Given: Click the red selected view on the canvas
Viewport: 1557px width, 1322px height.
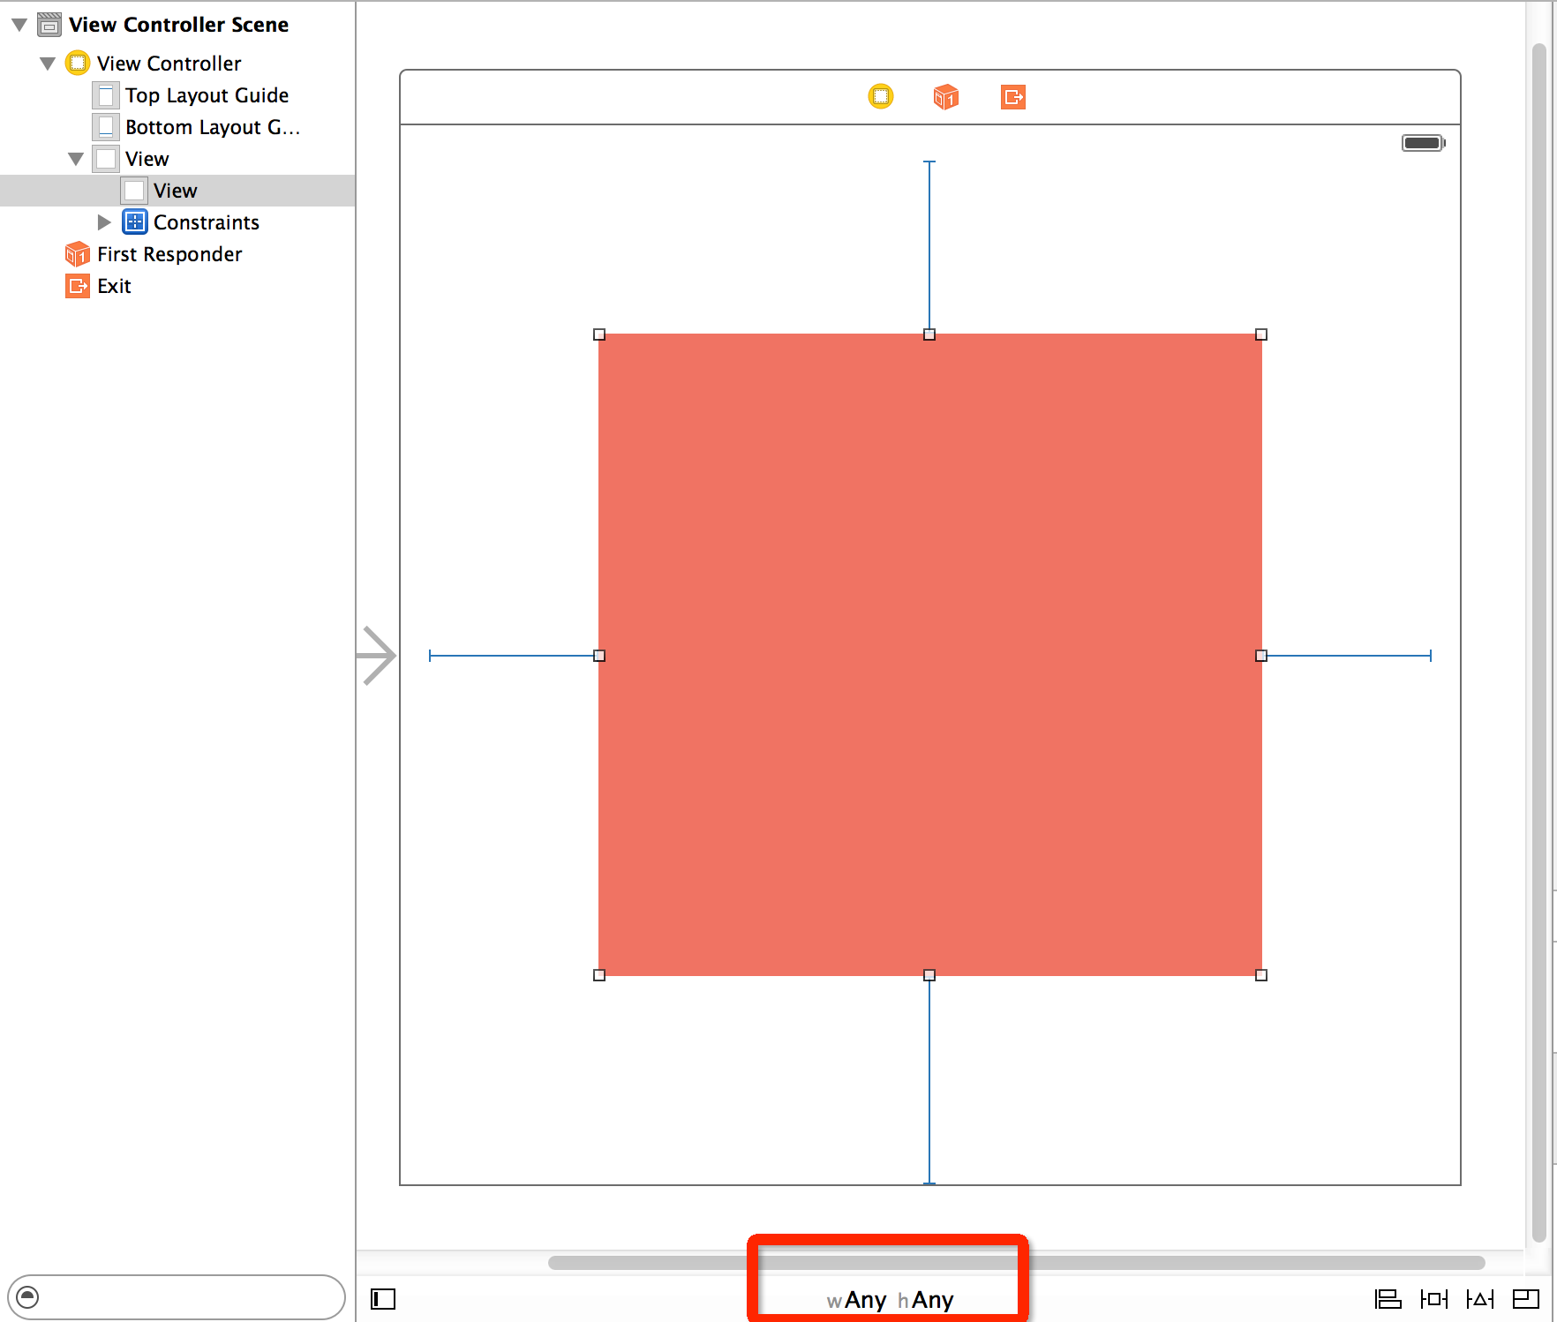Looking at the screenshot, I should 929,653.
